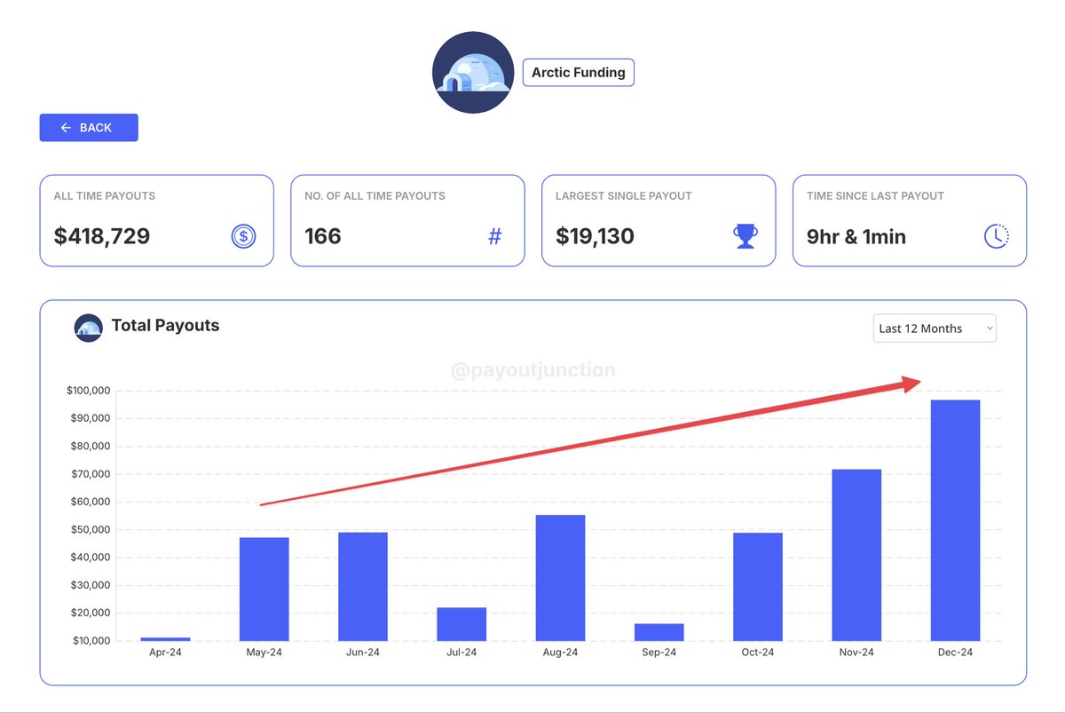This screenshot has width=1065, height=713.
Task: Click the small igloo icon beside Total Payouts
Action: pyautogui.click(x=89, y=328)
